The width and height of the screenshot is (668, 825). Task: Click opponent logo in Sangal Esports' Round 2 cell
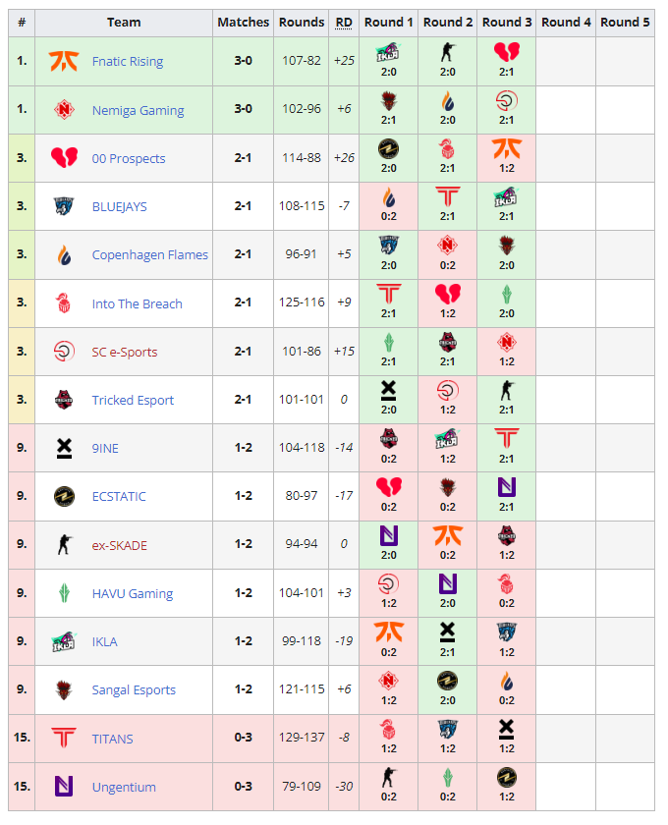(448, 681)
